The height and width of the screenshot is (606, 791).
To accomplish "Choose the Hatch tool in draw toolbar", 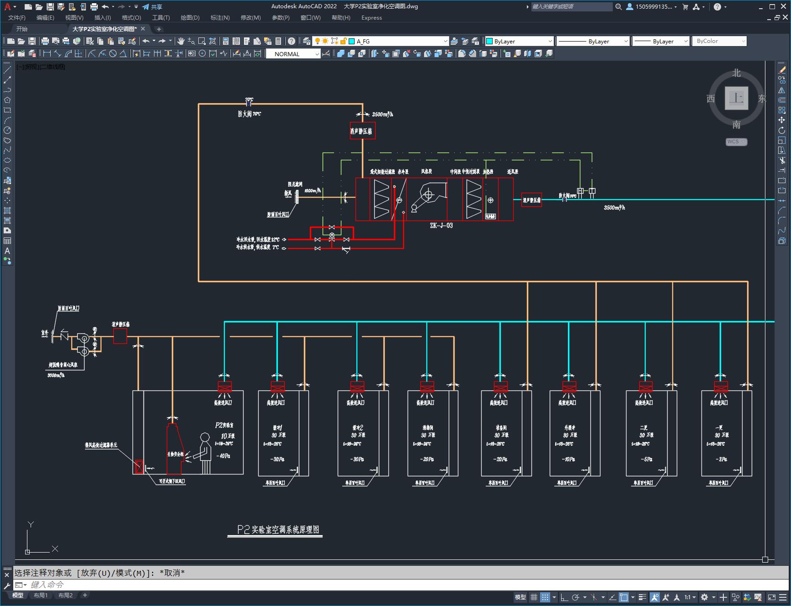I will point(7,211).
